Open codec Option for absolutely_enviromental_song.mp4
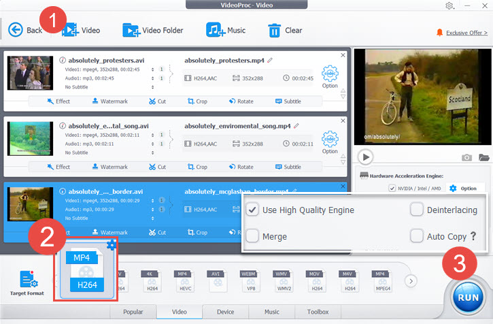Viewport: 493px width, 324px height. pos(330,142)
